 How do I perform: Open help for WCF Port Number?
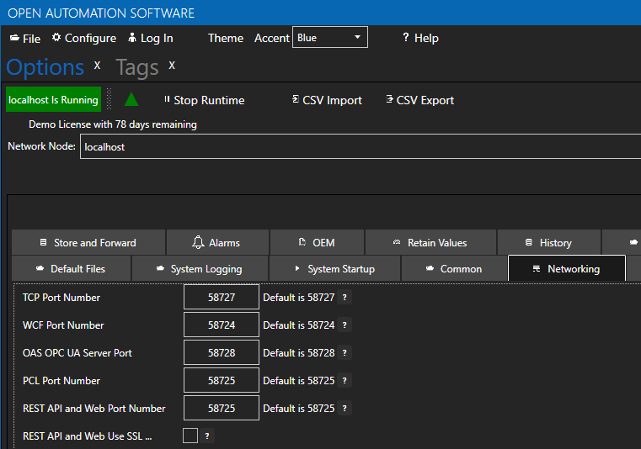pyautogui.click(x=345, y=325)
